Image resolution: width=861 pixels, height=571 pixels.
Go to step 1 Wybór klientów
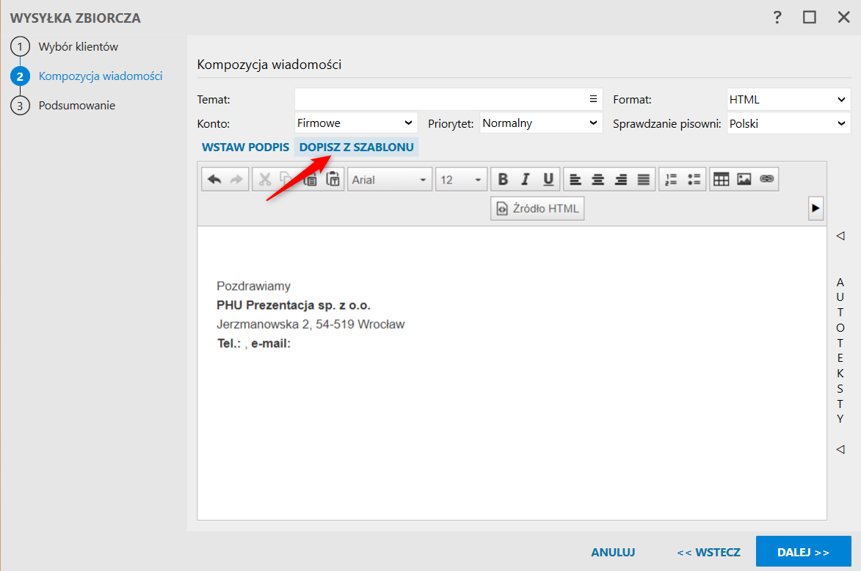(65, 47)
